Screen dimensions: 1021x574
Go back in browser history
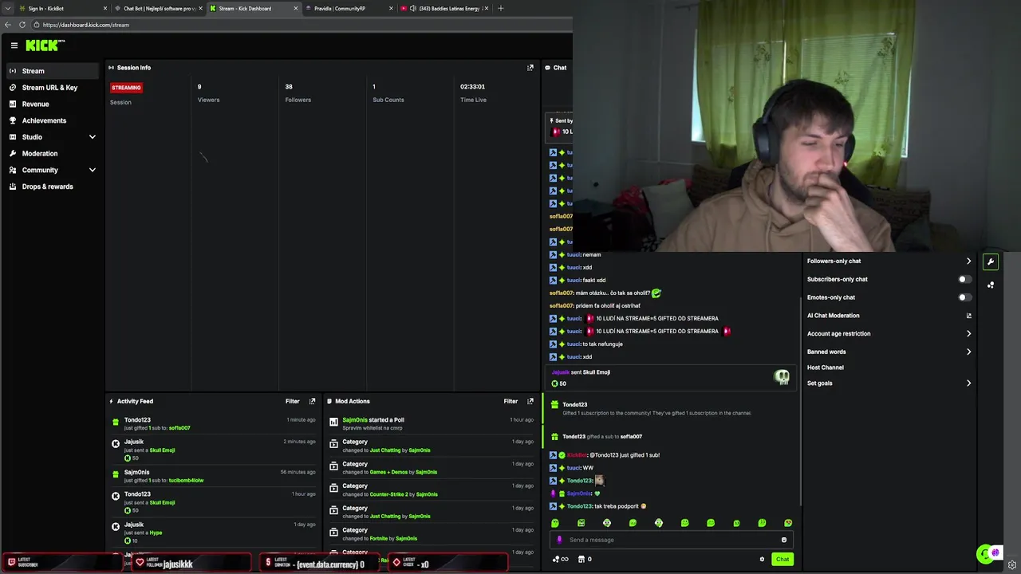point(8,25)
